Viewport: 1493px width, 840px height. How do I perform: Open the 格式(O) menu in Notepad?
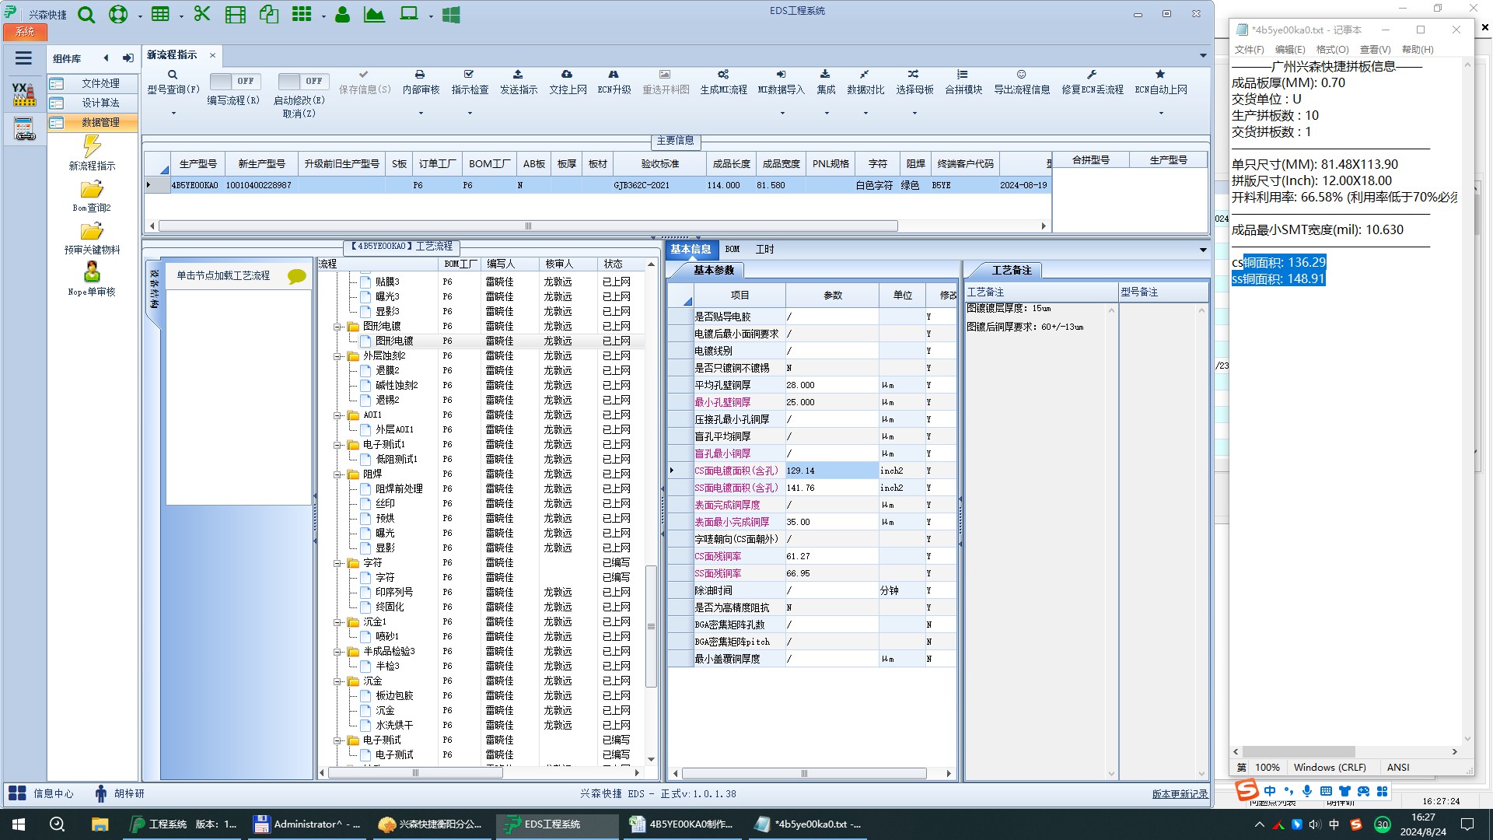pyautogui.click(x=1332, y=50)
